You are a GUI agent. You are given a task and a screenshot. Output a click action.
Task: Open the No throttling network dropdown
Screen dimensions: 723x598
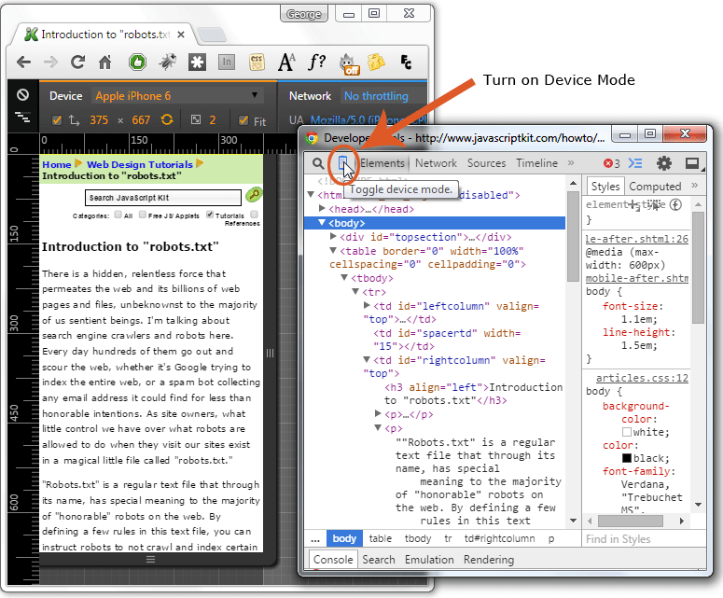pos(376,96)
